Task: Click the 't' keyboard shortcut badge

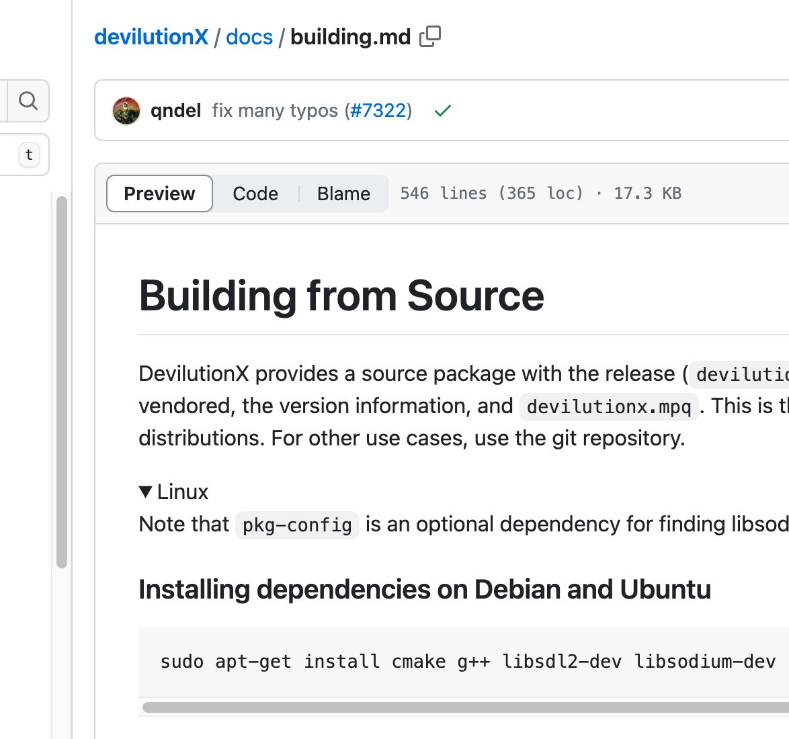Action: [29, 155]
